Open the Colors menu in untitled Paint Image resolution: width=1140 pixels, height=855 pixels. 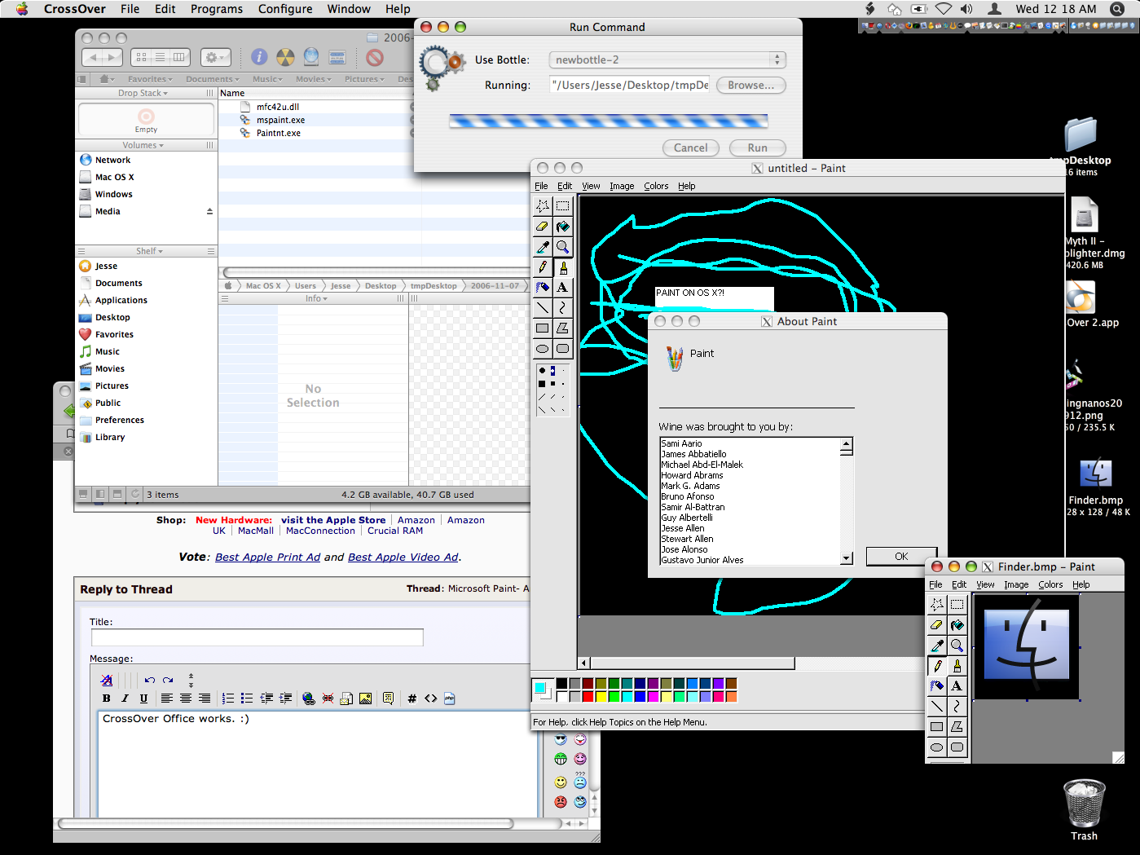(656, 186)
